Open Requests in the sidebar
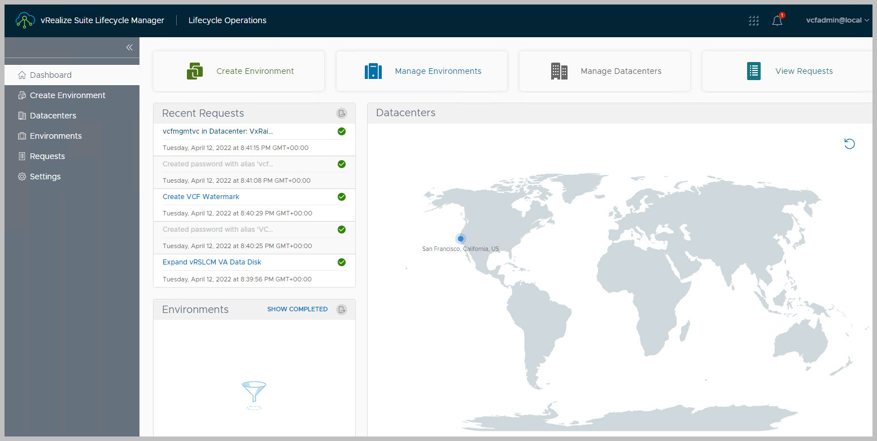Image resolution: width=877 pixels, height=441 pixels. (47, 156)
